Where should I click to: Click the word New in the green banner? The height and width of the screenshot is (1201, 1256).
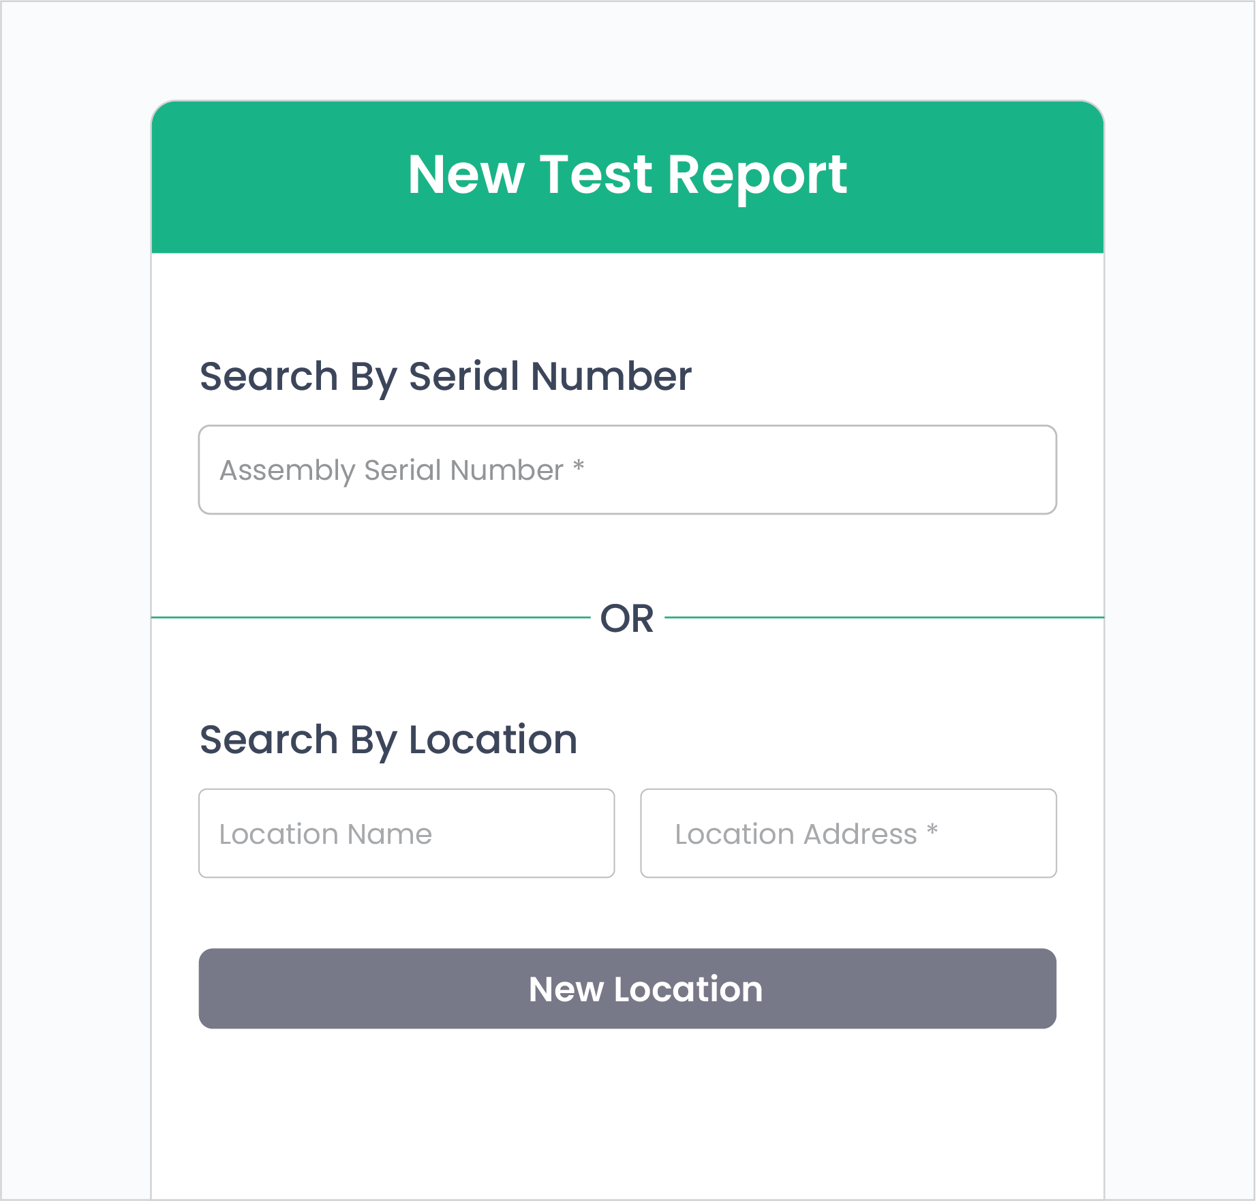point(466,174)
